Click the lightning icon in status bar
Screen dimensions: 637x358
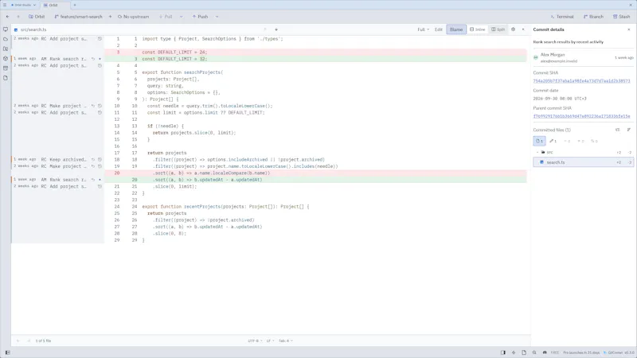point(514,352)
